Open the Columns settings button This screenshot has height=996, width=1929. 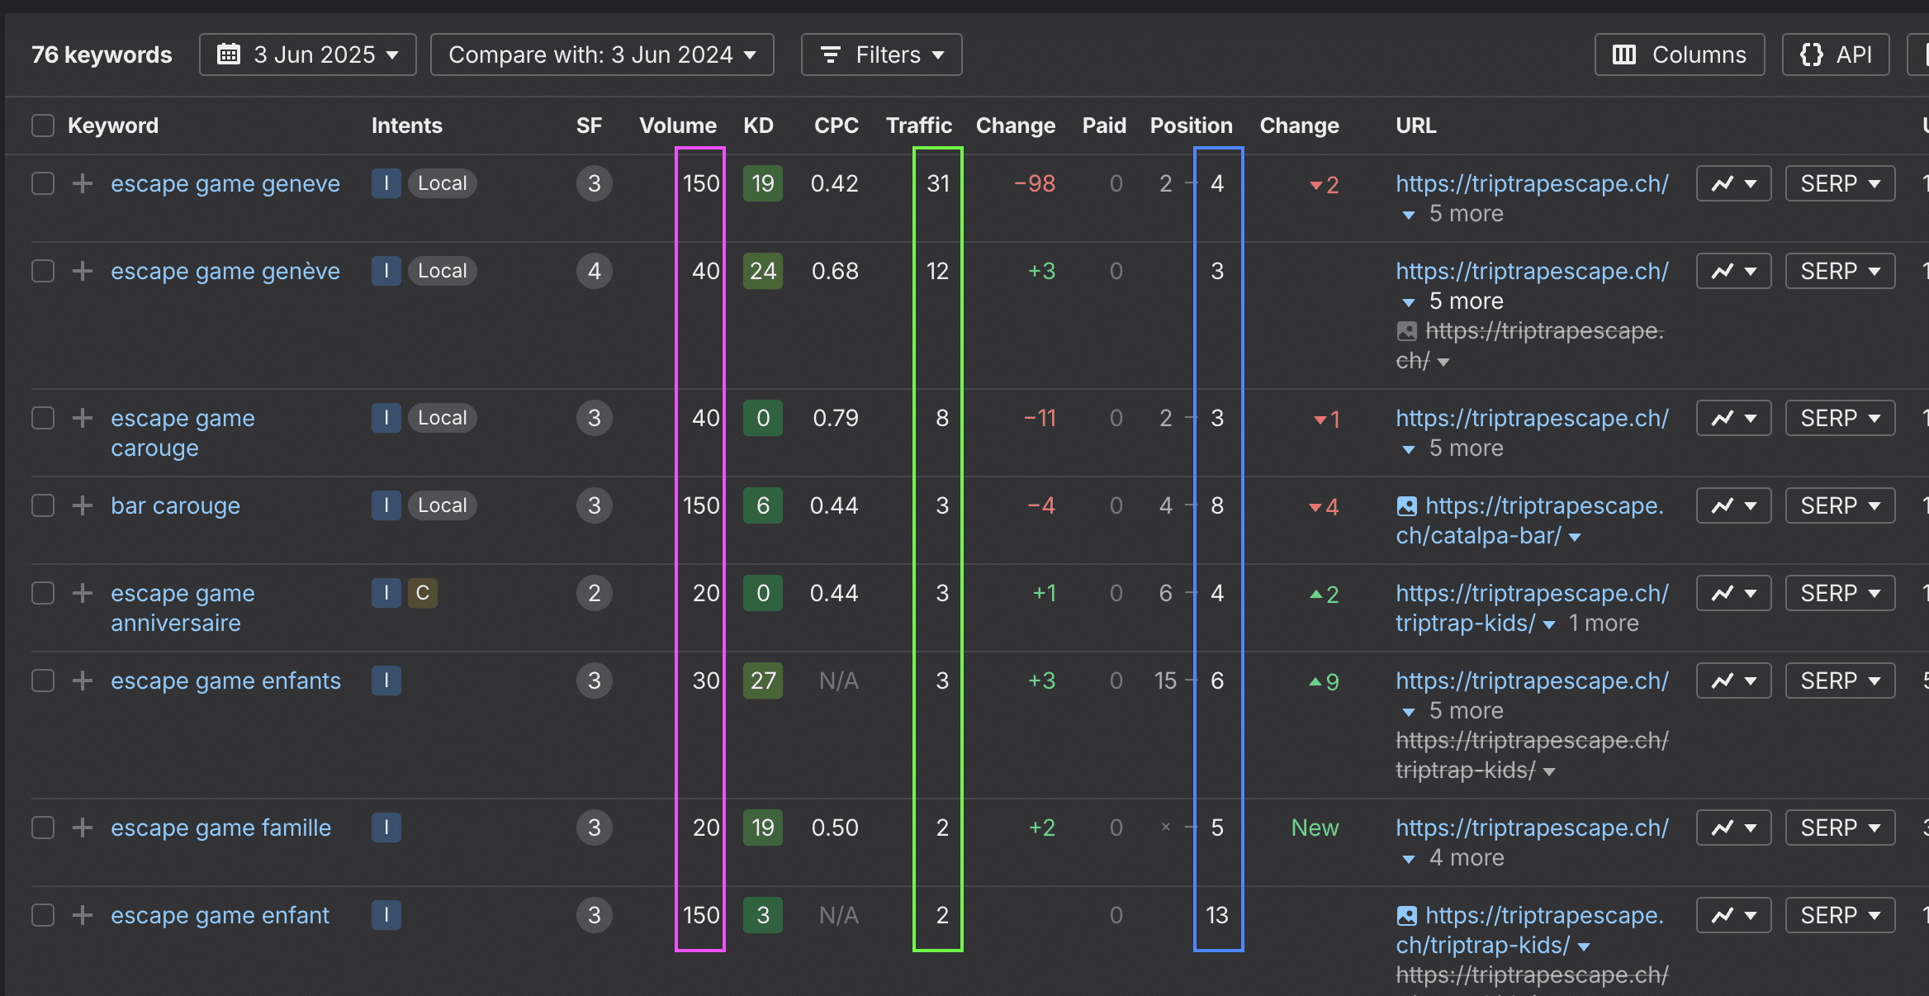point(1680,55)
